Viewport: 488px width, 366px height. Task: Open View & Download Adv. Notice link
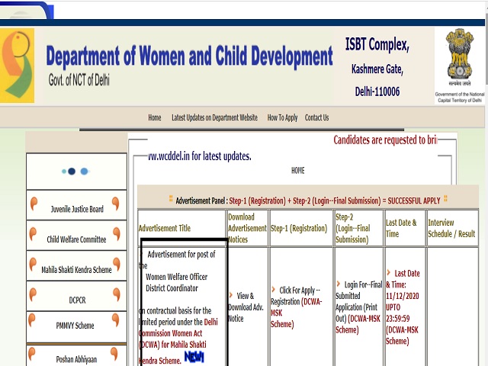tap(246, 307)
